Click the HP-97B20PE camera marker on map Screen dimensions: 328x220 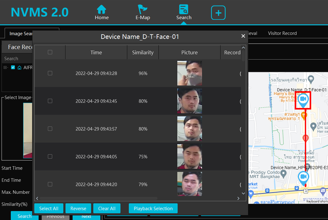pyautogui.click(x=303, y=177)
